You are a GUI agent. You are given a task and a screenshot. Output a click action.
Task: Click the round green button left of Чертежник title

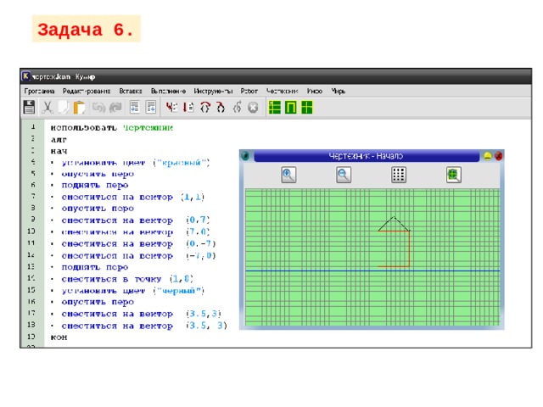(x=245, y=156)
